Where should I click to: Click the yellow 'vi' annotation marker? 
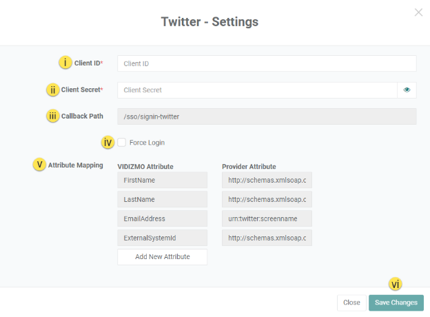[x=396, y=284]
